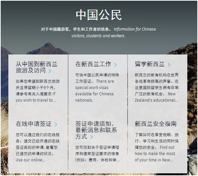This screenshot has height=176, width=198.
Task: Open the 签证申请须知、最新消息和联系方式 heading
Action: (x=96, y=130)
